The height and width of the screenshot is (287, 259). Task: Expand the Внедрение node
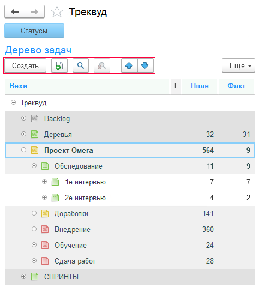pos(34,229)
